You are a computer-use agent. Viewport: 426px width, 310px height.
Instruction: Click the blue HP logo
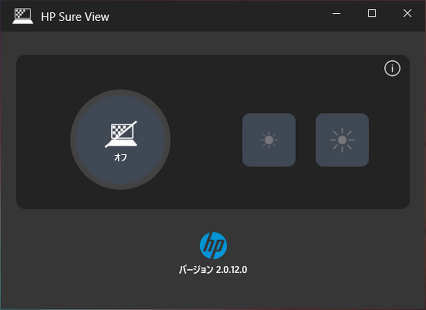coord(212,245)
